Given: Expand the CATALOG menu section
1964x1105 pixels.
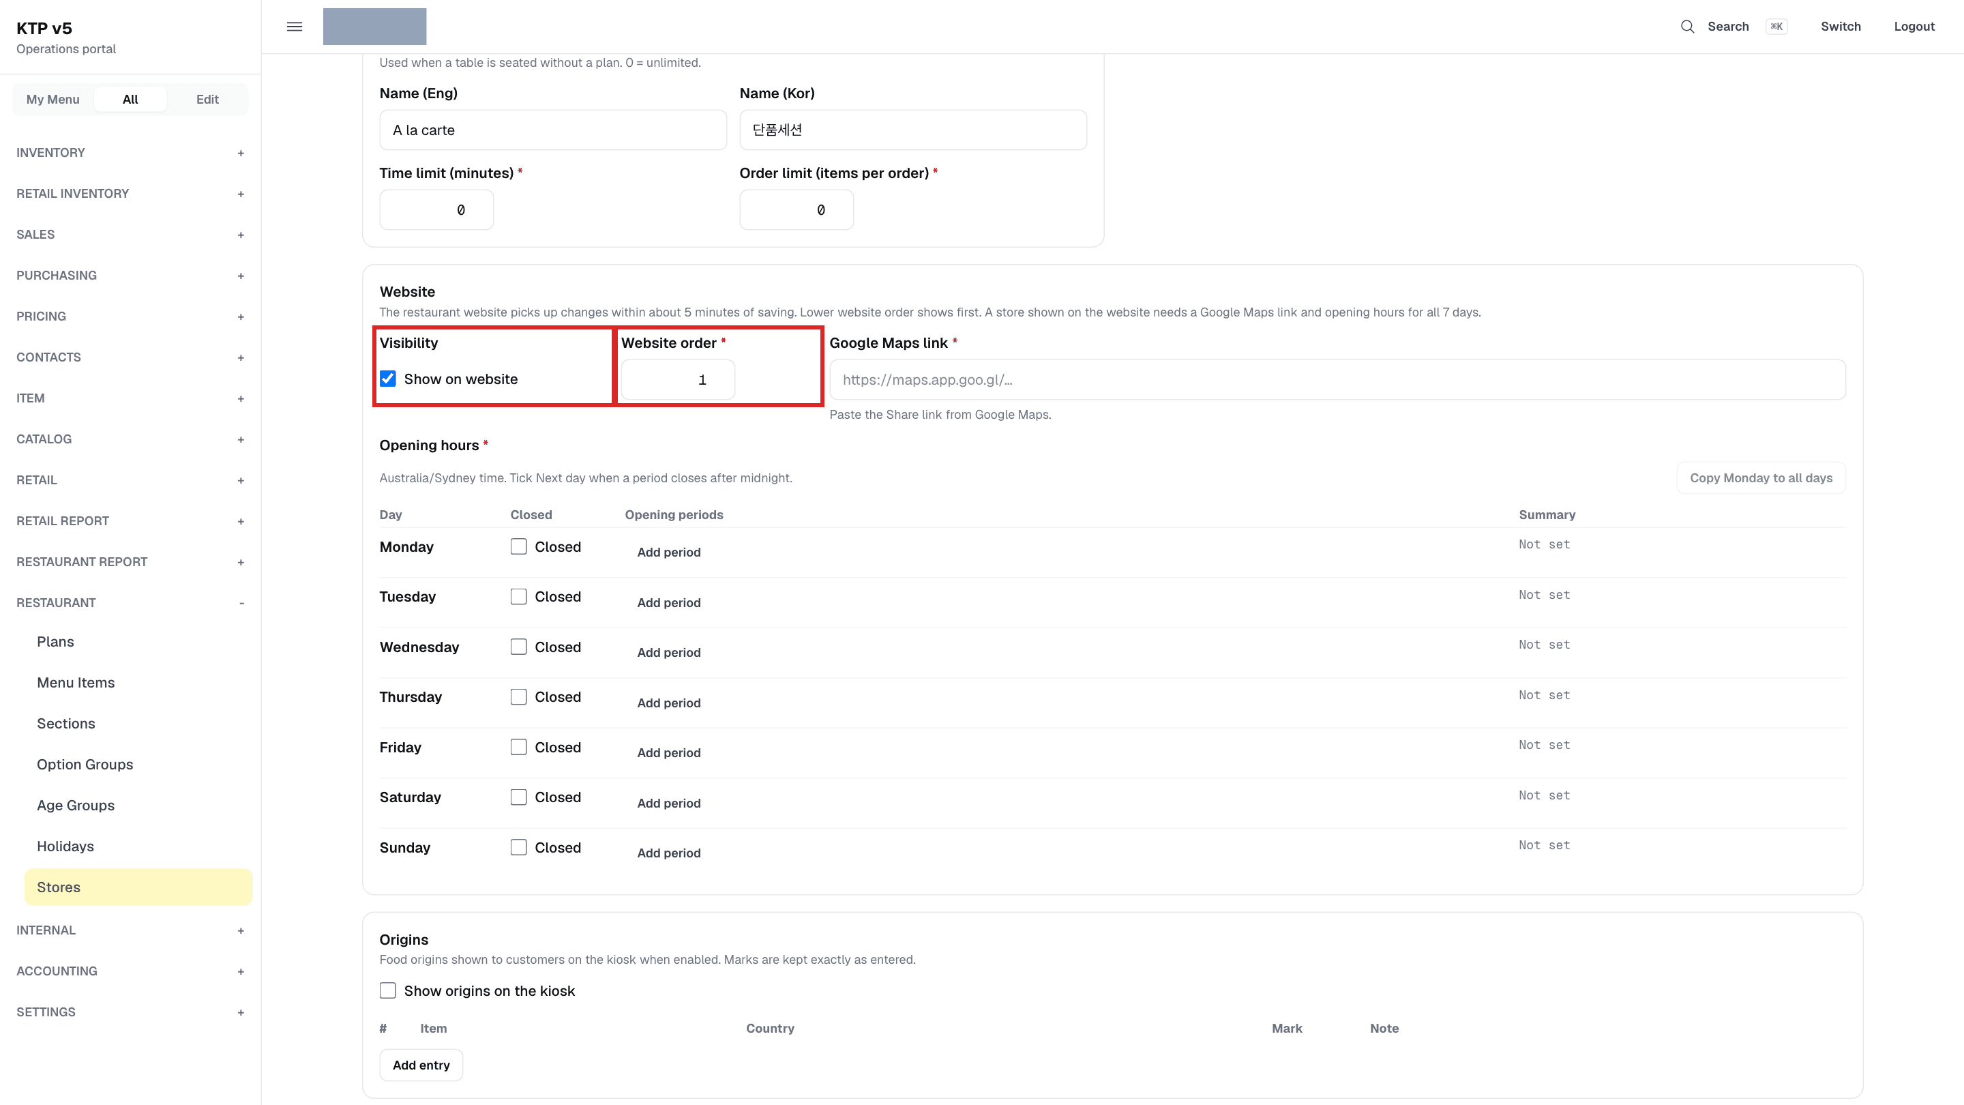Looking at the screenshot, I should (130, 439).
